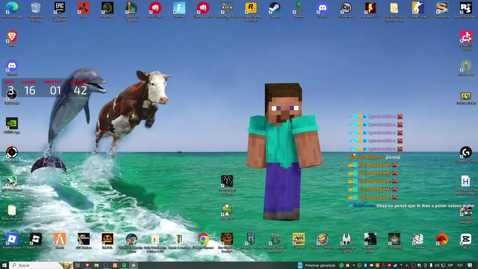Select the Terraria desktop icon
478x269 pixels.
click(x=299, y=10)
